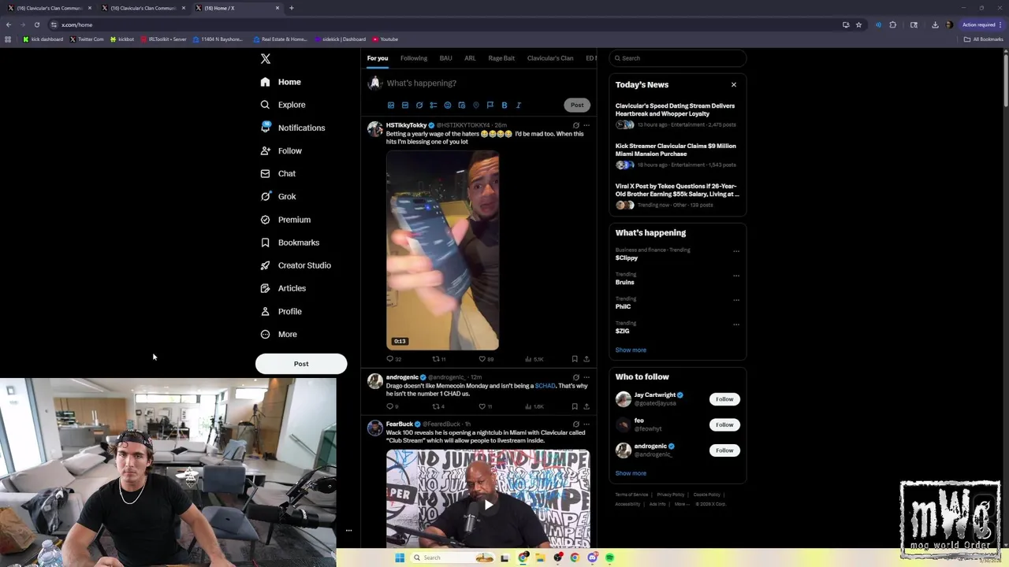Like the HSTikkyTokky post
The height and width of the screenshot is (567, 1009).
point(482,359)
